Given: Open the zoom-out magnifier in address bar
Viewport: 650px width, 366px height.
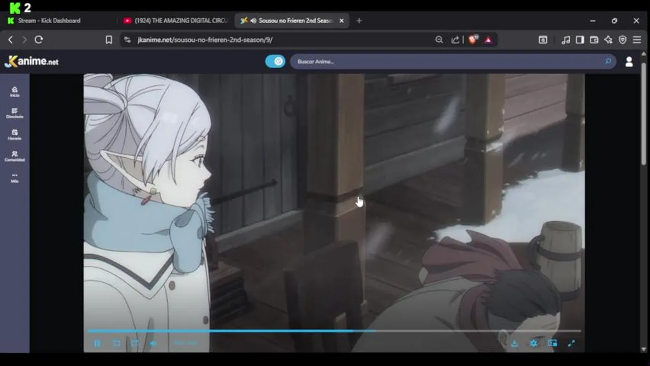Looking at the screenshot, I should point(439,40).
